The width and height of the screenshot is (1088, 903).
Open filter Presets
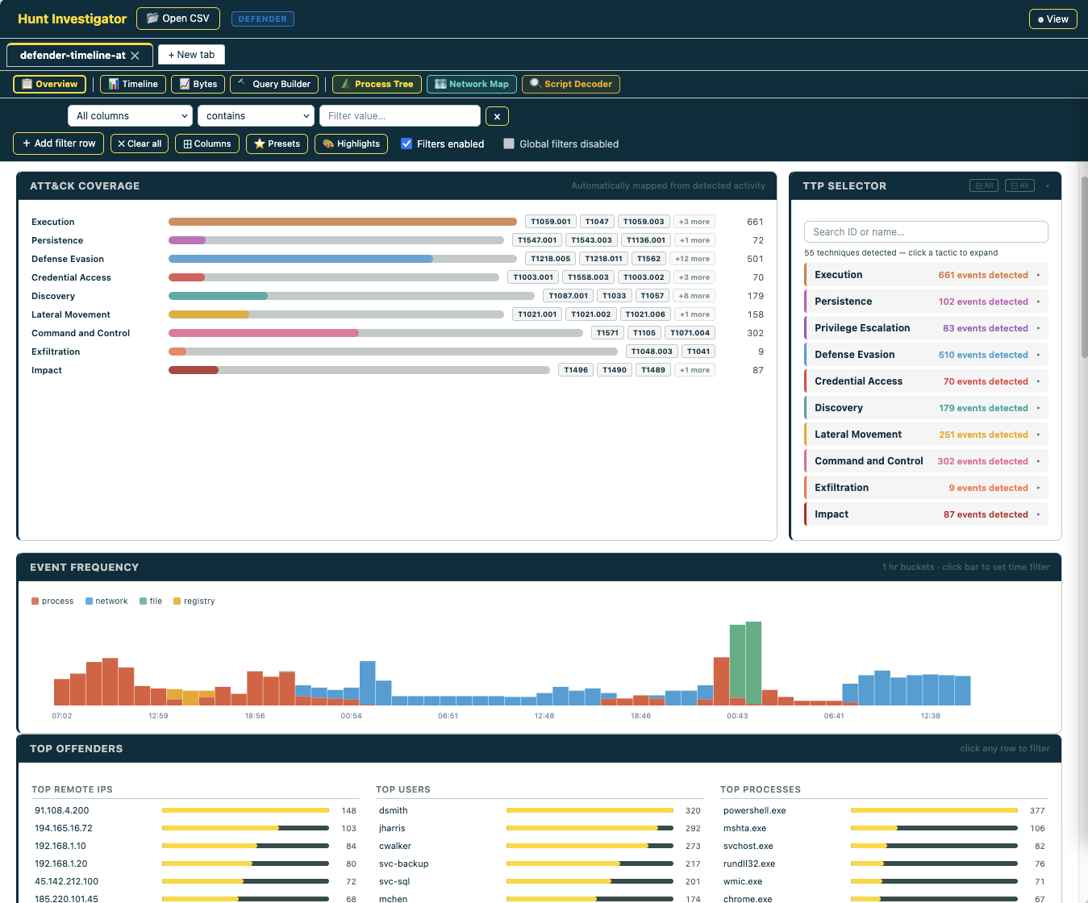[277, 144]
